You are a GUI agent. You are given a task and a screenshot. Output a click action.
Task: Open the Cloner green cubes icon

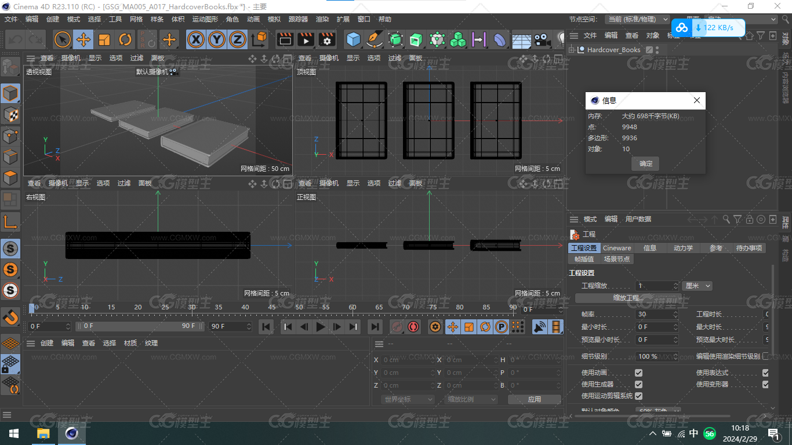[x=458, y=39]
